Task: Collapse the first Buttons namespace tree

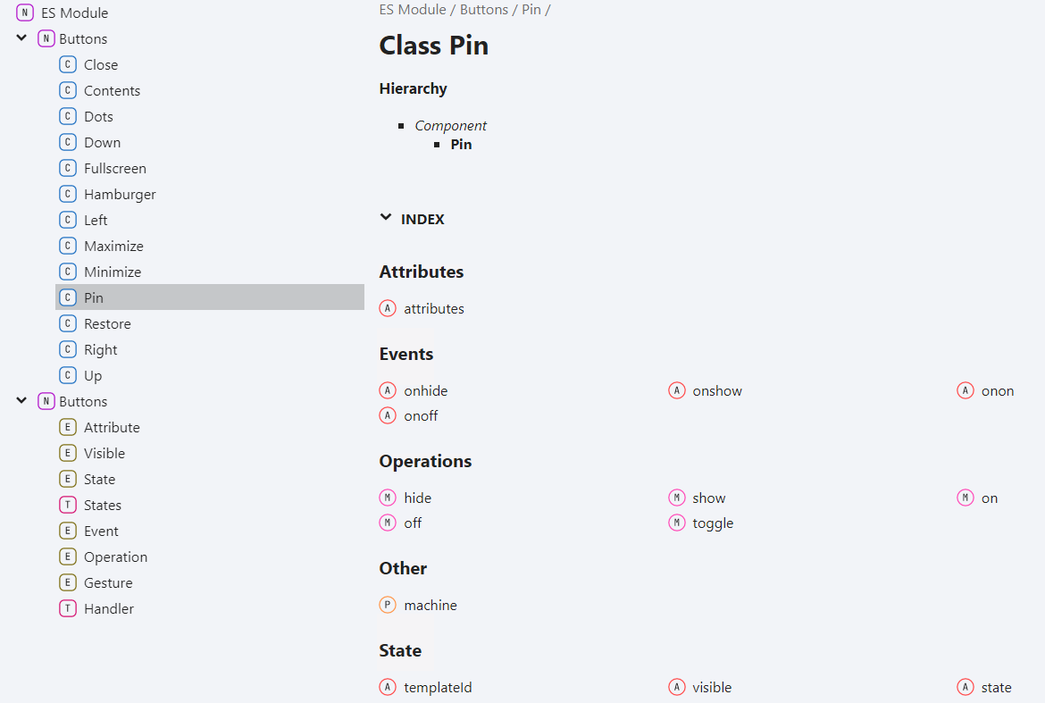Action: coord(21,38)
